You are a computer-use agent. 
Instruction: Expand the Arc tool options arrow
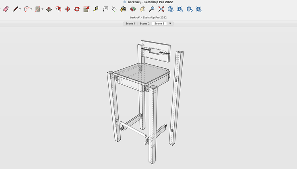(x=31, y=9)
